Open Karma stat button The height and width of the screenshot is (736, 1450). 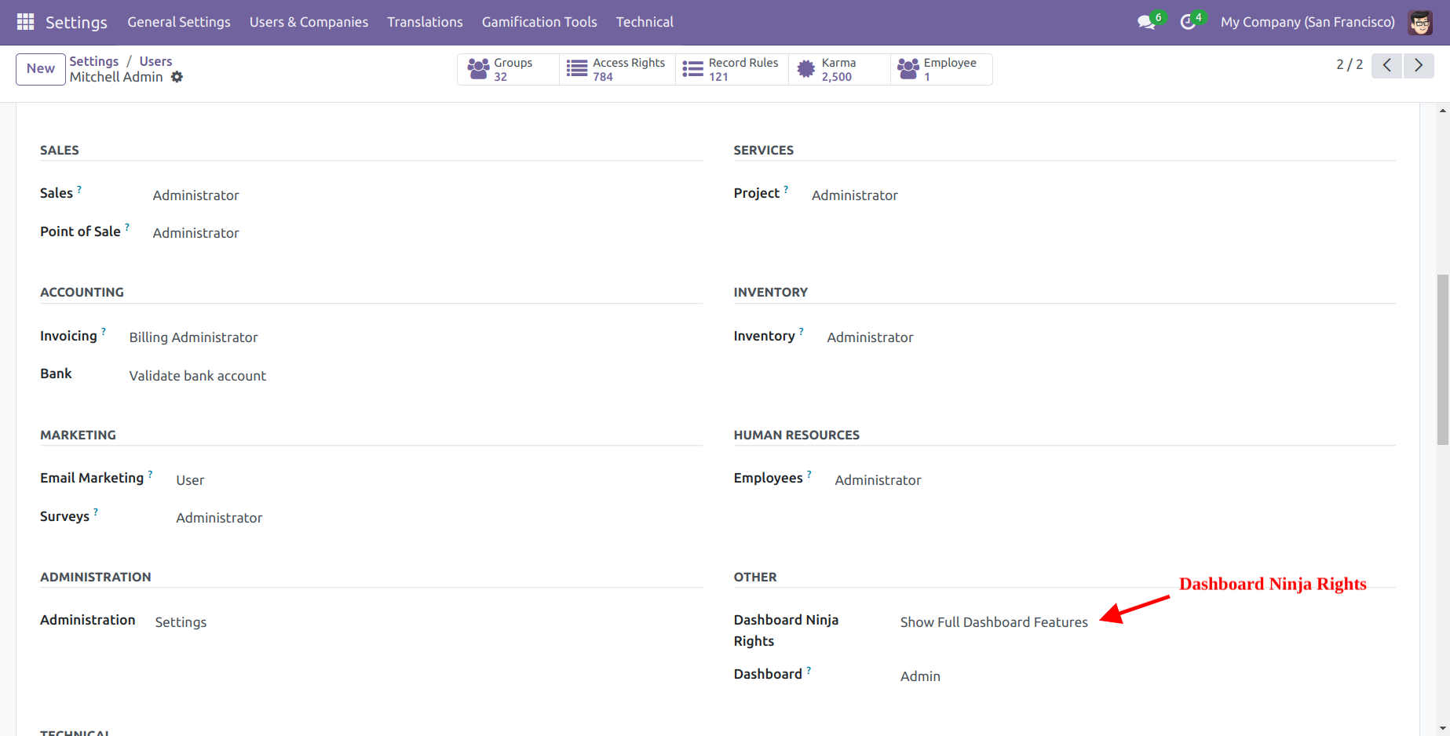point(839,69)
